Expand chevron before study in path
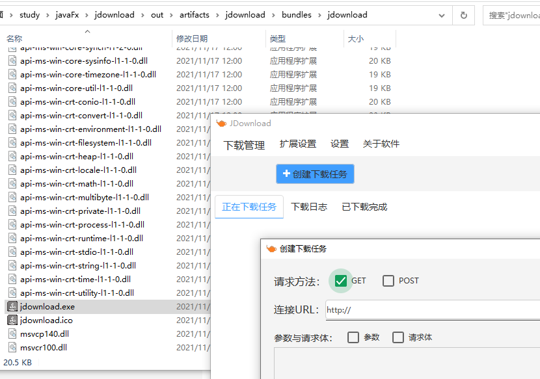This screenshot has width=540, height=379. 11,15
